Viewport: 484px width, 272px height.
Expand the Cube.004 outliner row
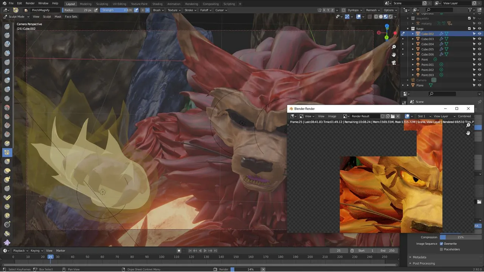click(413, 44)
